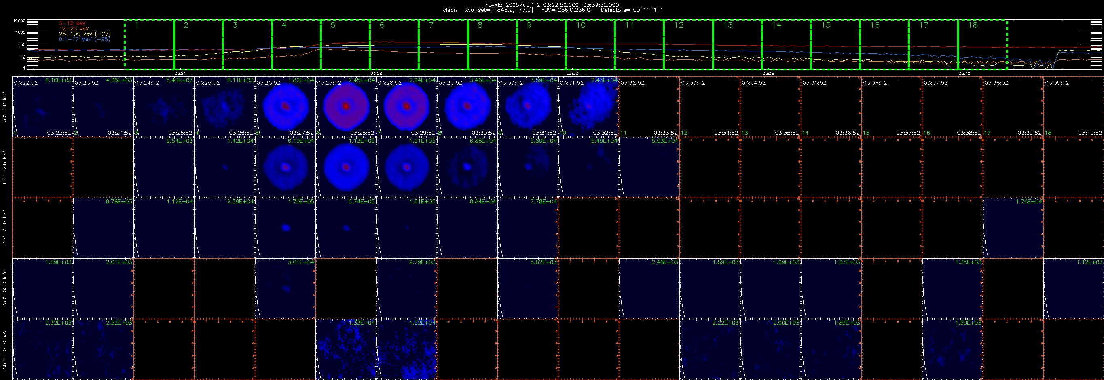Image resolution: width=1104 pixels, height=380 pixels.
Task: Click the red '3-12 keV' legend entry
Action: pos(72,23)
